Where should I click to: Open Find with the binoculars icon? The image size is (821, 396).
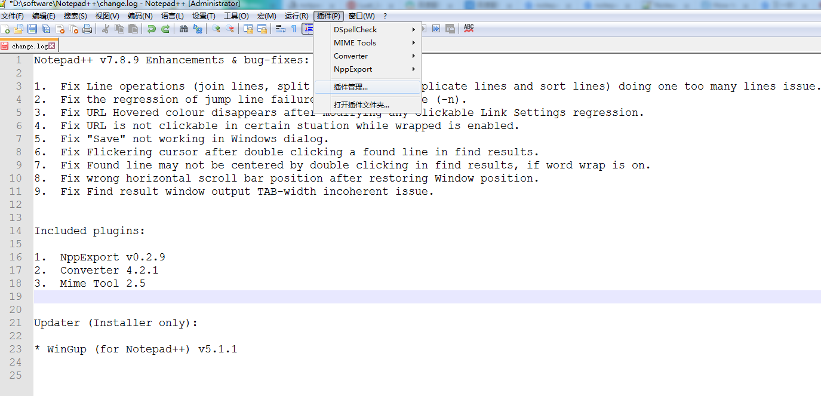(184, 29)
